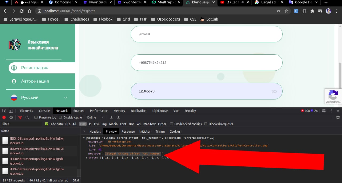Screen dimensions: 342x183
Task: Expand the trace array
Action: pyautogui.click(x=87, y=158)
